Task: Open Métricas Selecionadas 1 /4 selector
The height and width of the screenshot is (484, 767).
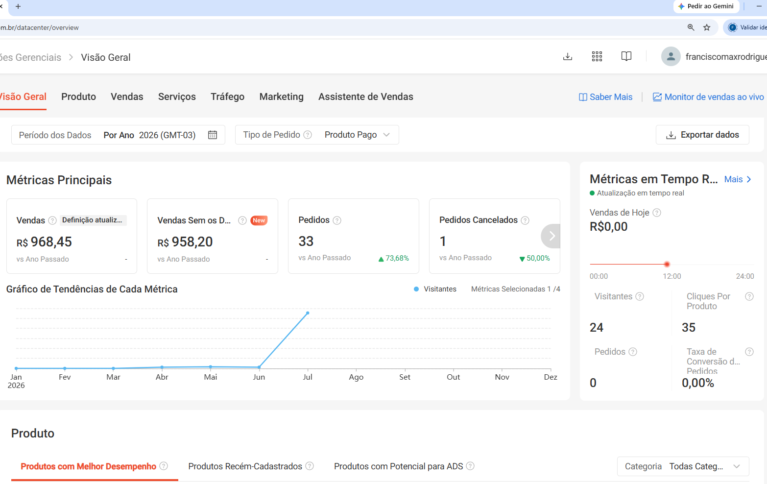Action: click(516, 289)
